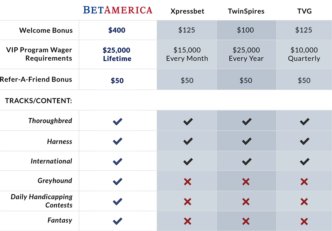Click the BetAmerica logo
Viewport: 332px width, 231px height.
coord(118,10)
